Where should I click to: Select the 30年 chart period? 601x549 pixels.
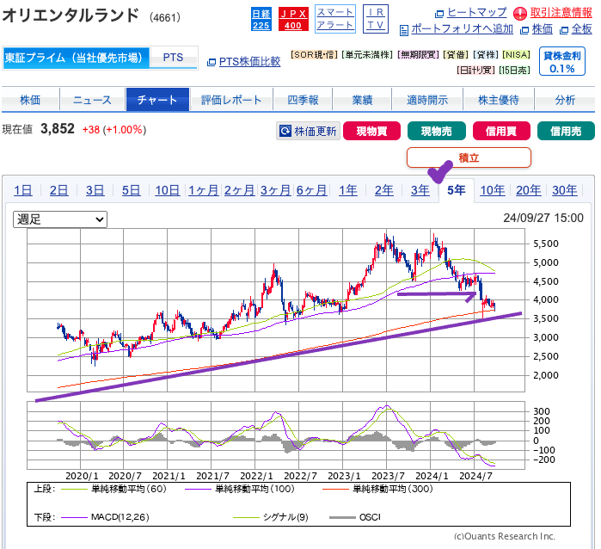[x=565, y=190]
